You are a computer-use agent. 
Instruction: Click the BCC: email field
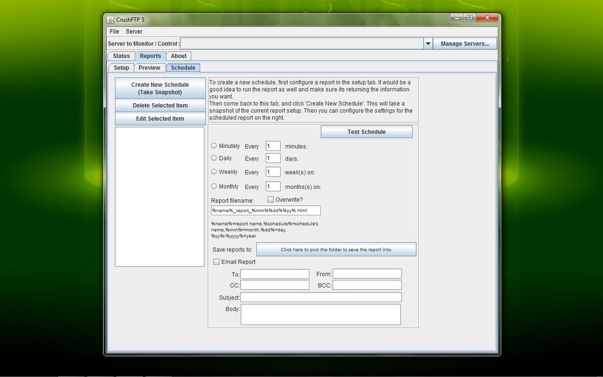(x=367, y=285)
